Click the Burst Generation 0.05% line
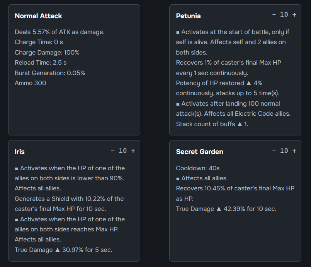 click(50, 73)
